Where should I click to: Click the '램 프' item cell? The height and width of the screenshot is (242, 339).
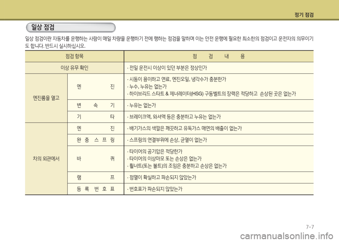(x=96, y=178)
